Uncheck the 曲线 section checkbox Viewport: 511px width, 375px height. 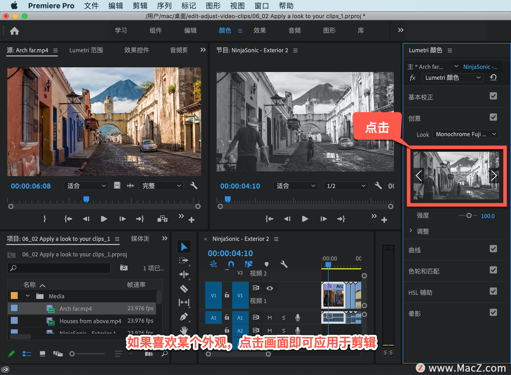tap(493, 249)
